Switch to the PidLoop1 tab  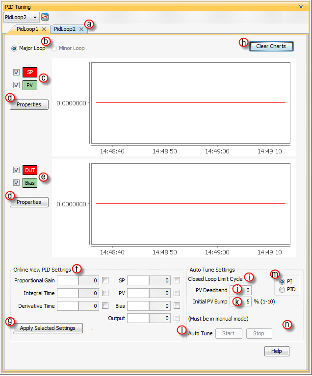pyautogui.click(x=27, y=29)
